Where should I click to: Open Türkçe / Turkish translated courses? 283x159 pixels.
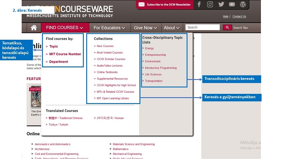pos(58,124)
